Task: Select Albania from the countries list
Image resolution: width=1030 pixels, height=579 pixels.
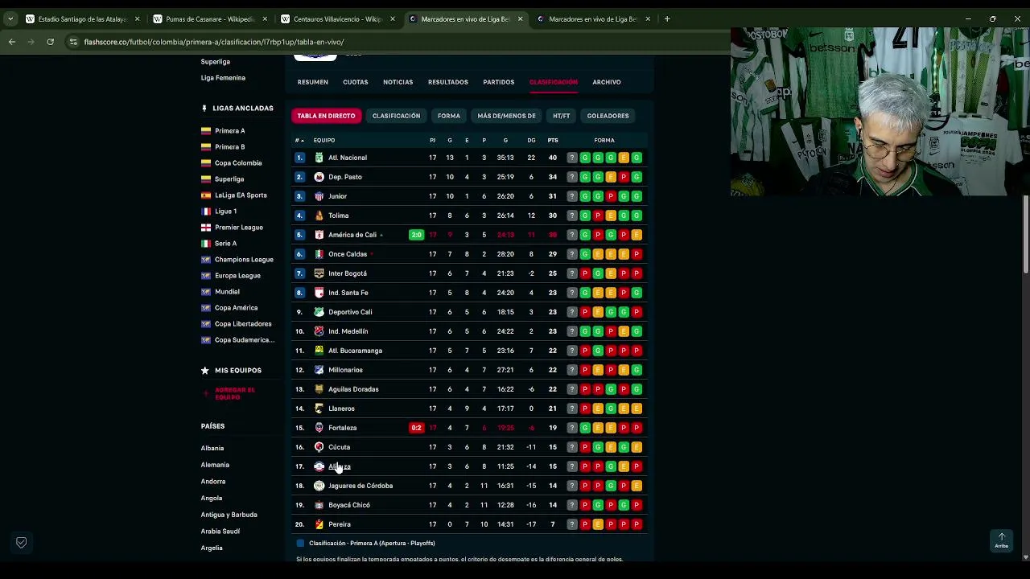Action: tap(212, 448)
